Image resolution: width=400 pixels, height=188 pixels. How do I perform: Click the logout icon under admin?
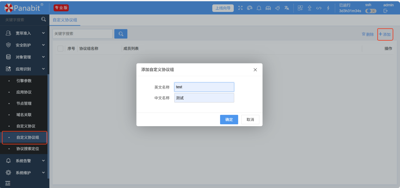(x=385, y=11)
